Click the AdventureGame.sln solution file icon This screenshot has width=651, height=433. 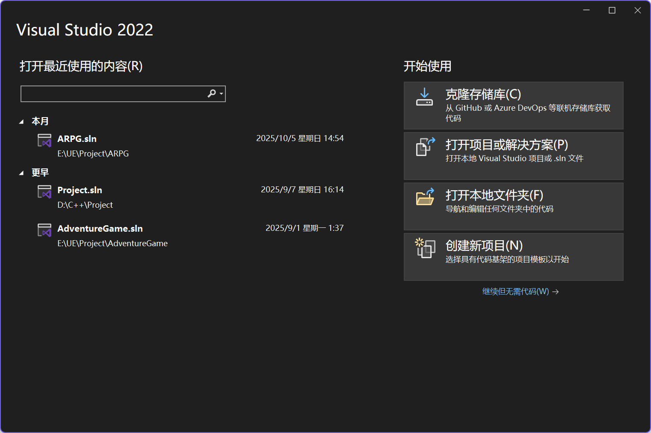pyautogui.click(x=44, y=230)
